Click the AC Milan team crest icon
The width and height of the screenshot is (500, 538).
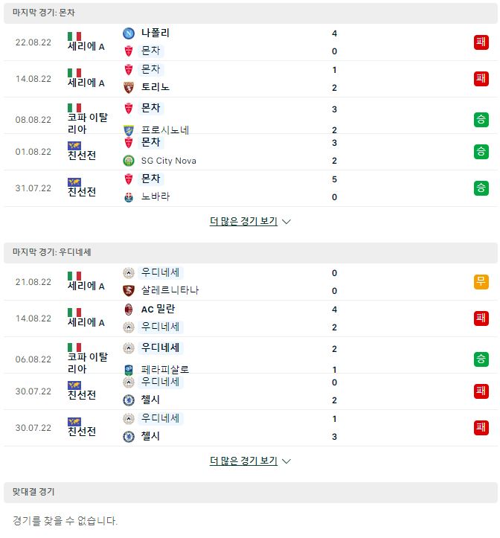tap(128, 309)
